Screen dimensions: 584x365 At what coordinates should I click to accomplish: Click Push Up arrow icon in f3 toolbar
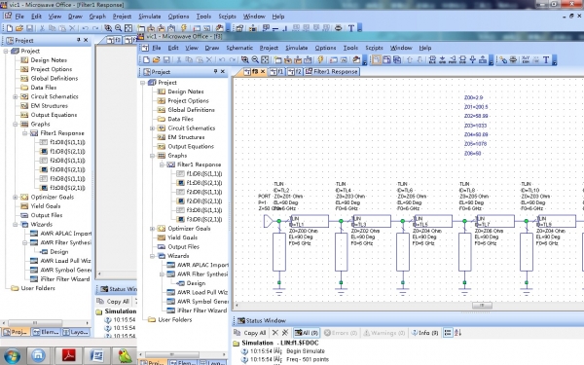coord(410,59)
